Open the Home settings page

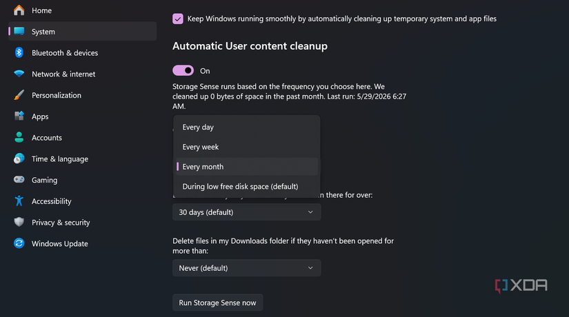coord(82,10)
